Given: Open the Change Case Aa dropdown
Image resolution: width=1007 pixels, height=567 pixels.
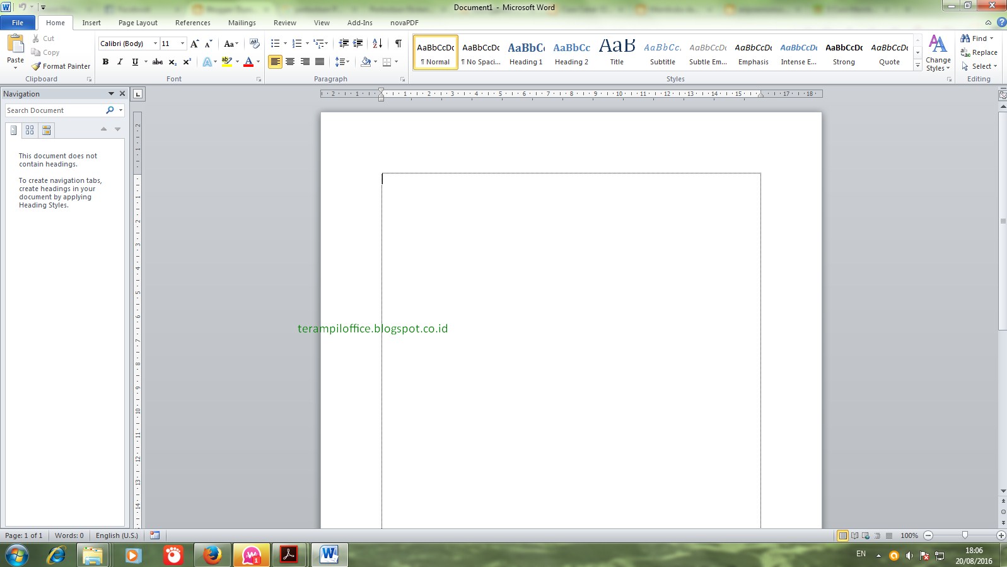Looking at the screenshot, I should [231, 44].
